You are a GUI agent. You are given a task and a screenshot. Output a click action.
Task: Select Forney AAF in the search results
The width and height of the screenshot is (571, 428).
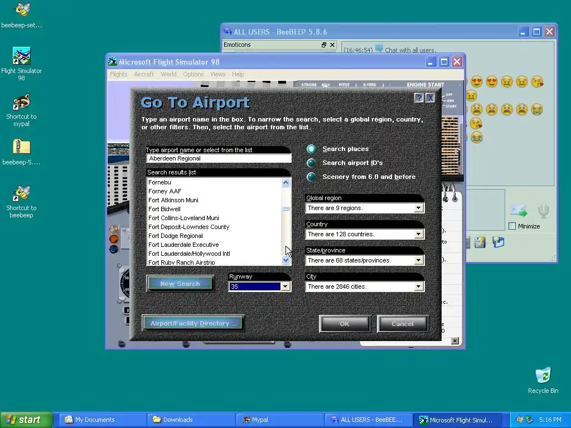pyautogui.click(x=214, y=191)
